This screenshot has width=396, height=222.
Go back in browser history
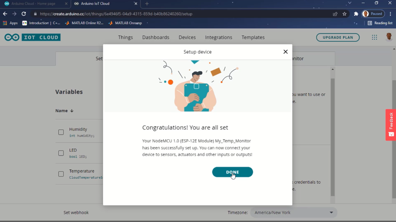pyautogui.click(x=5, y=14)
